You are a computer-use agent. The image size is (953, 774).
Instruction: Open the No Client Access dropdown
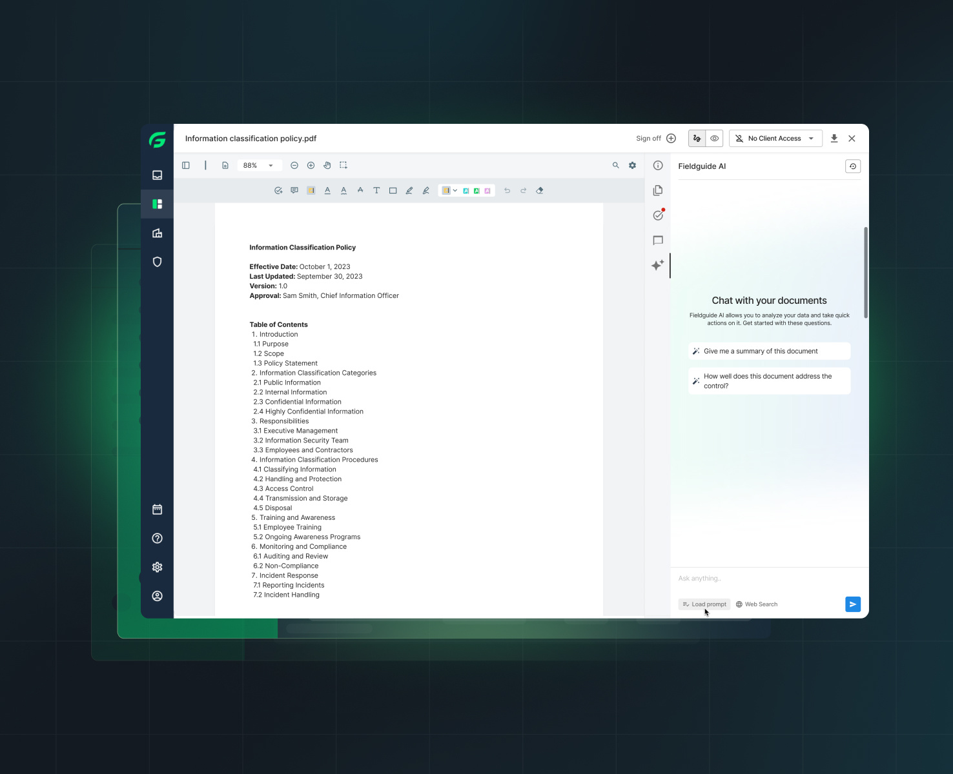tap(775, 138)
